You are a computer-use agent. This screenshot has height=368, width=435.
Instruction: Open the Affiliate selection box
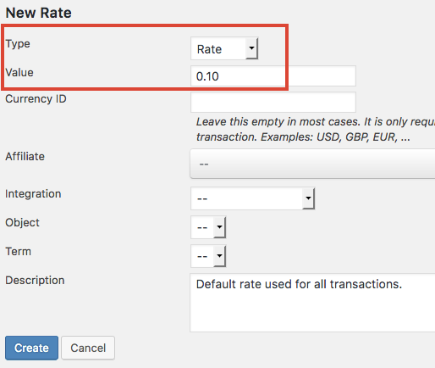[x=312, y=164]
